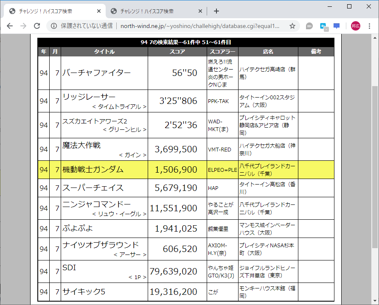Screen dimensions: 379x305
Task: Click the page scrollbar down arrow
Action: coord(375,301)
